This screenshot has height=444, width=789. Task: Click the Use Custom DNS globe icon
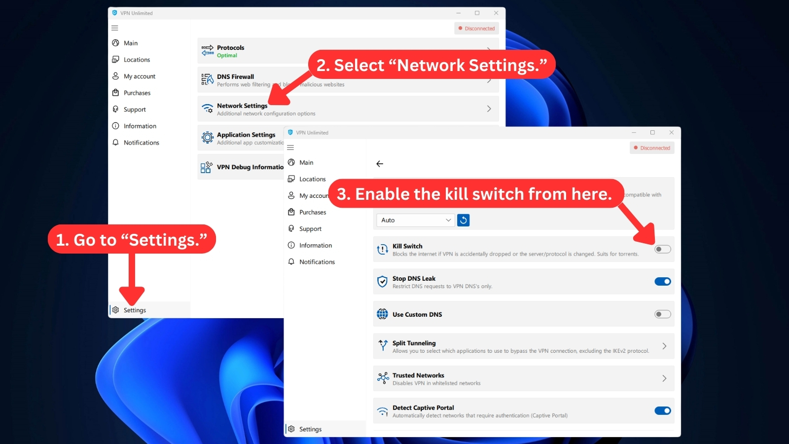[x=382, y=314]
